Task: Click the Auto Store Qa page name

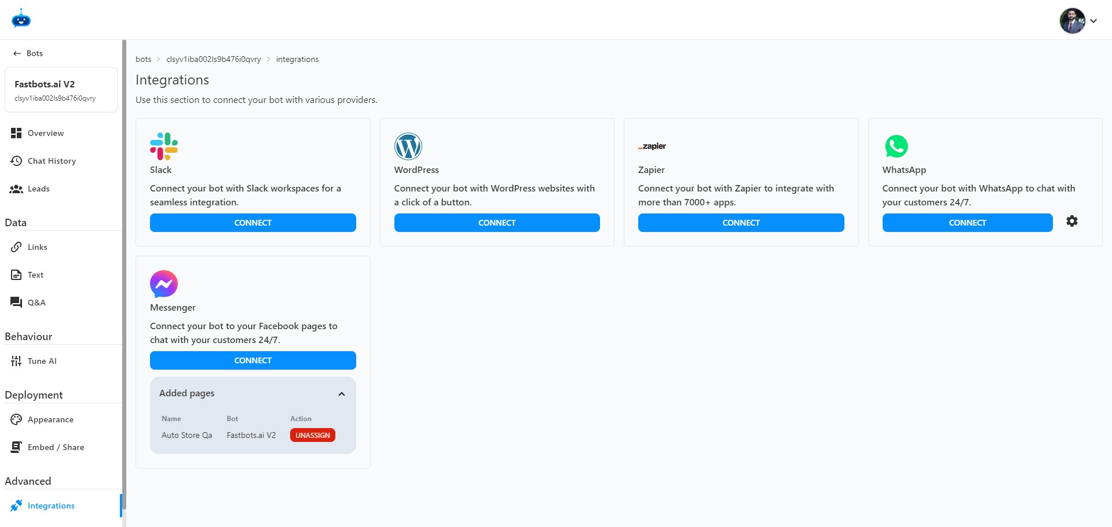Action: pyautogui.click(x=186, y=435)
